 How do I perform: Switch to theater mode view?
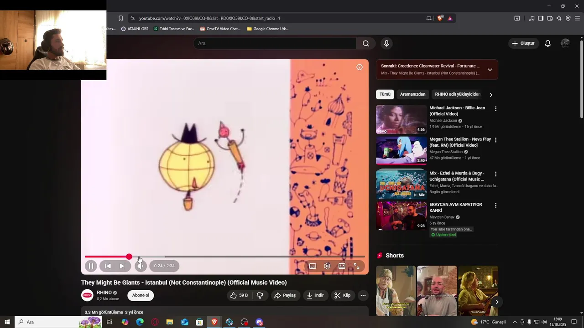pos(342,266)
